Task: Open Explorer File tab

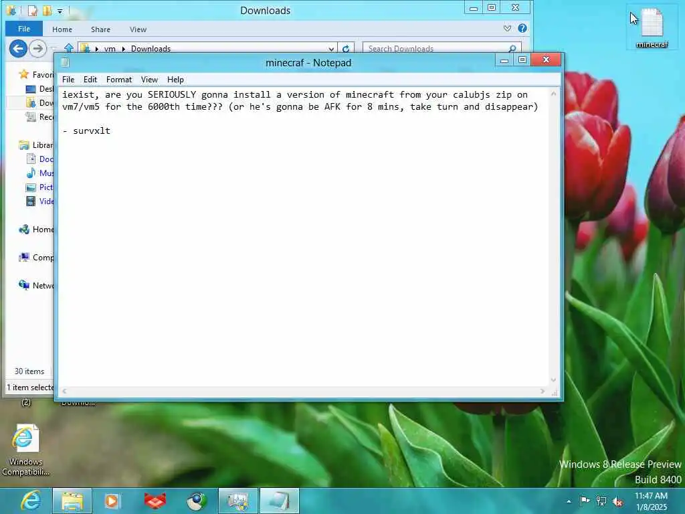Action: (x=24, y=29)
